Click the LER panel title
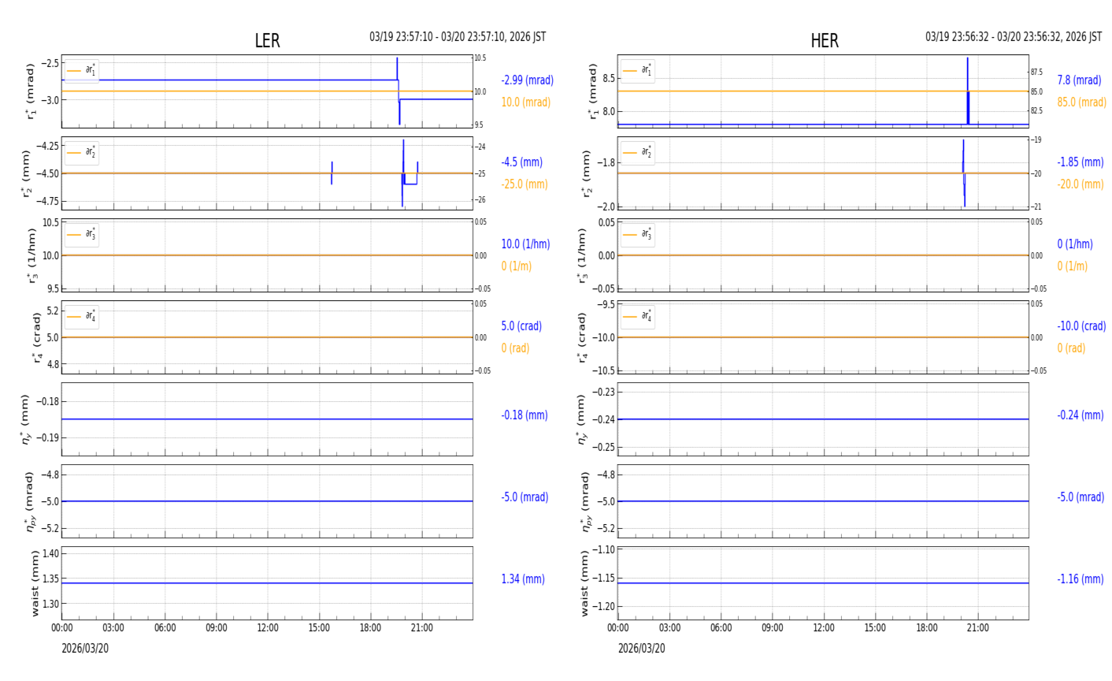The width and height of the screenshot is (1112, 681). pos(267,41)
